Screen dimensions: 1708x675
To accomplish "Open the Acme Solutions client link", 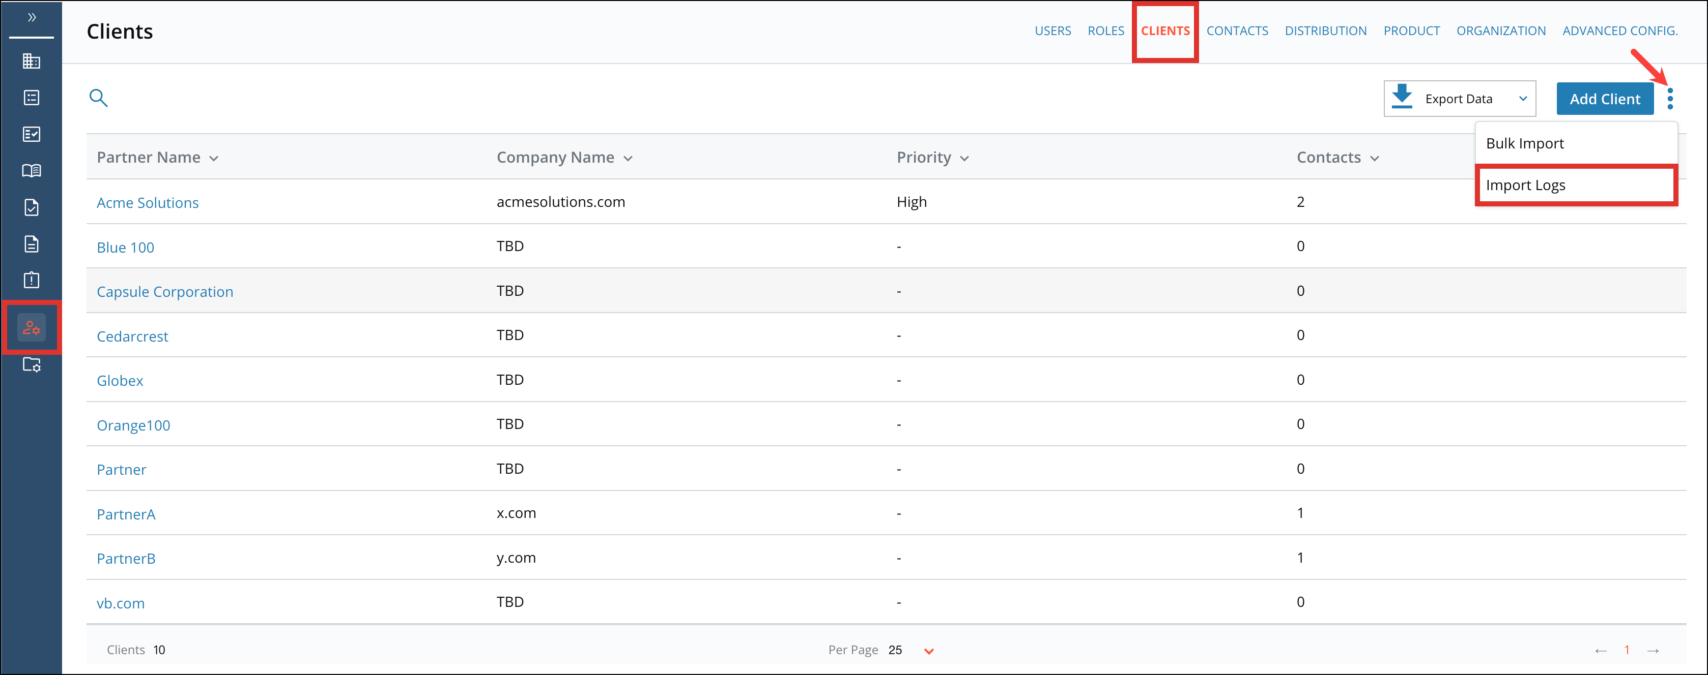I will click(147, 203).
